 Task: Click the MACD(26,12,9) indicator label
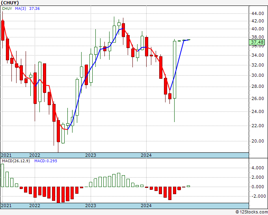[16, 161]
